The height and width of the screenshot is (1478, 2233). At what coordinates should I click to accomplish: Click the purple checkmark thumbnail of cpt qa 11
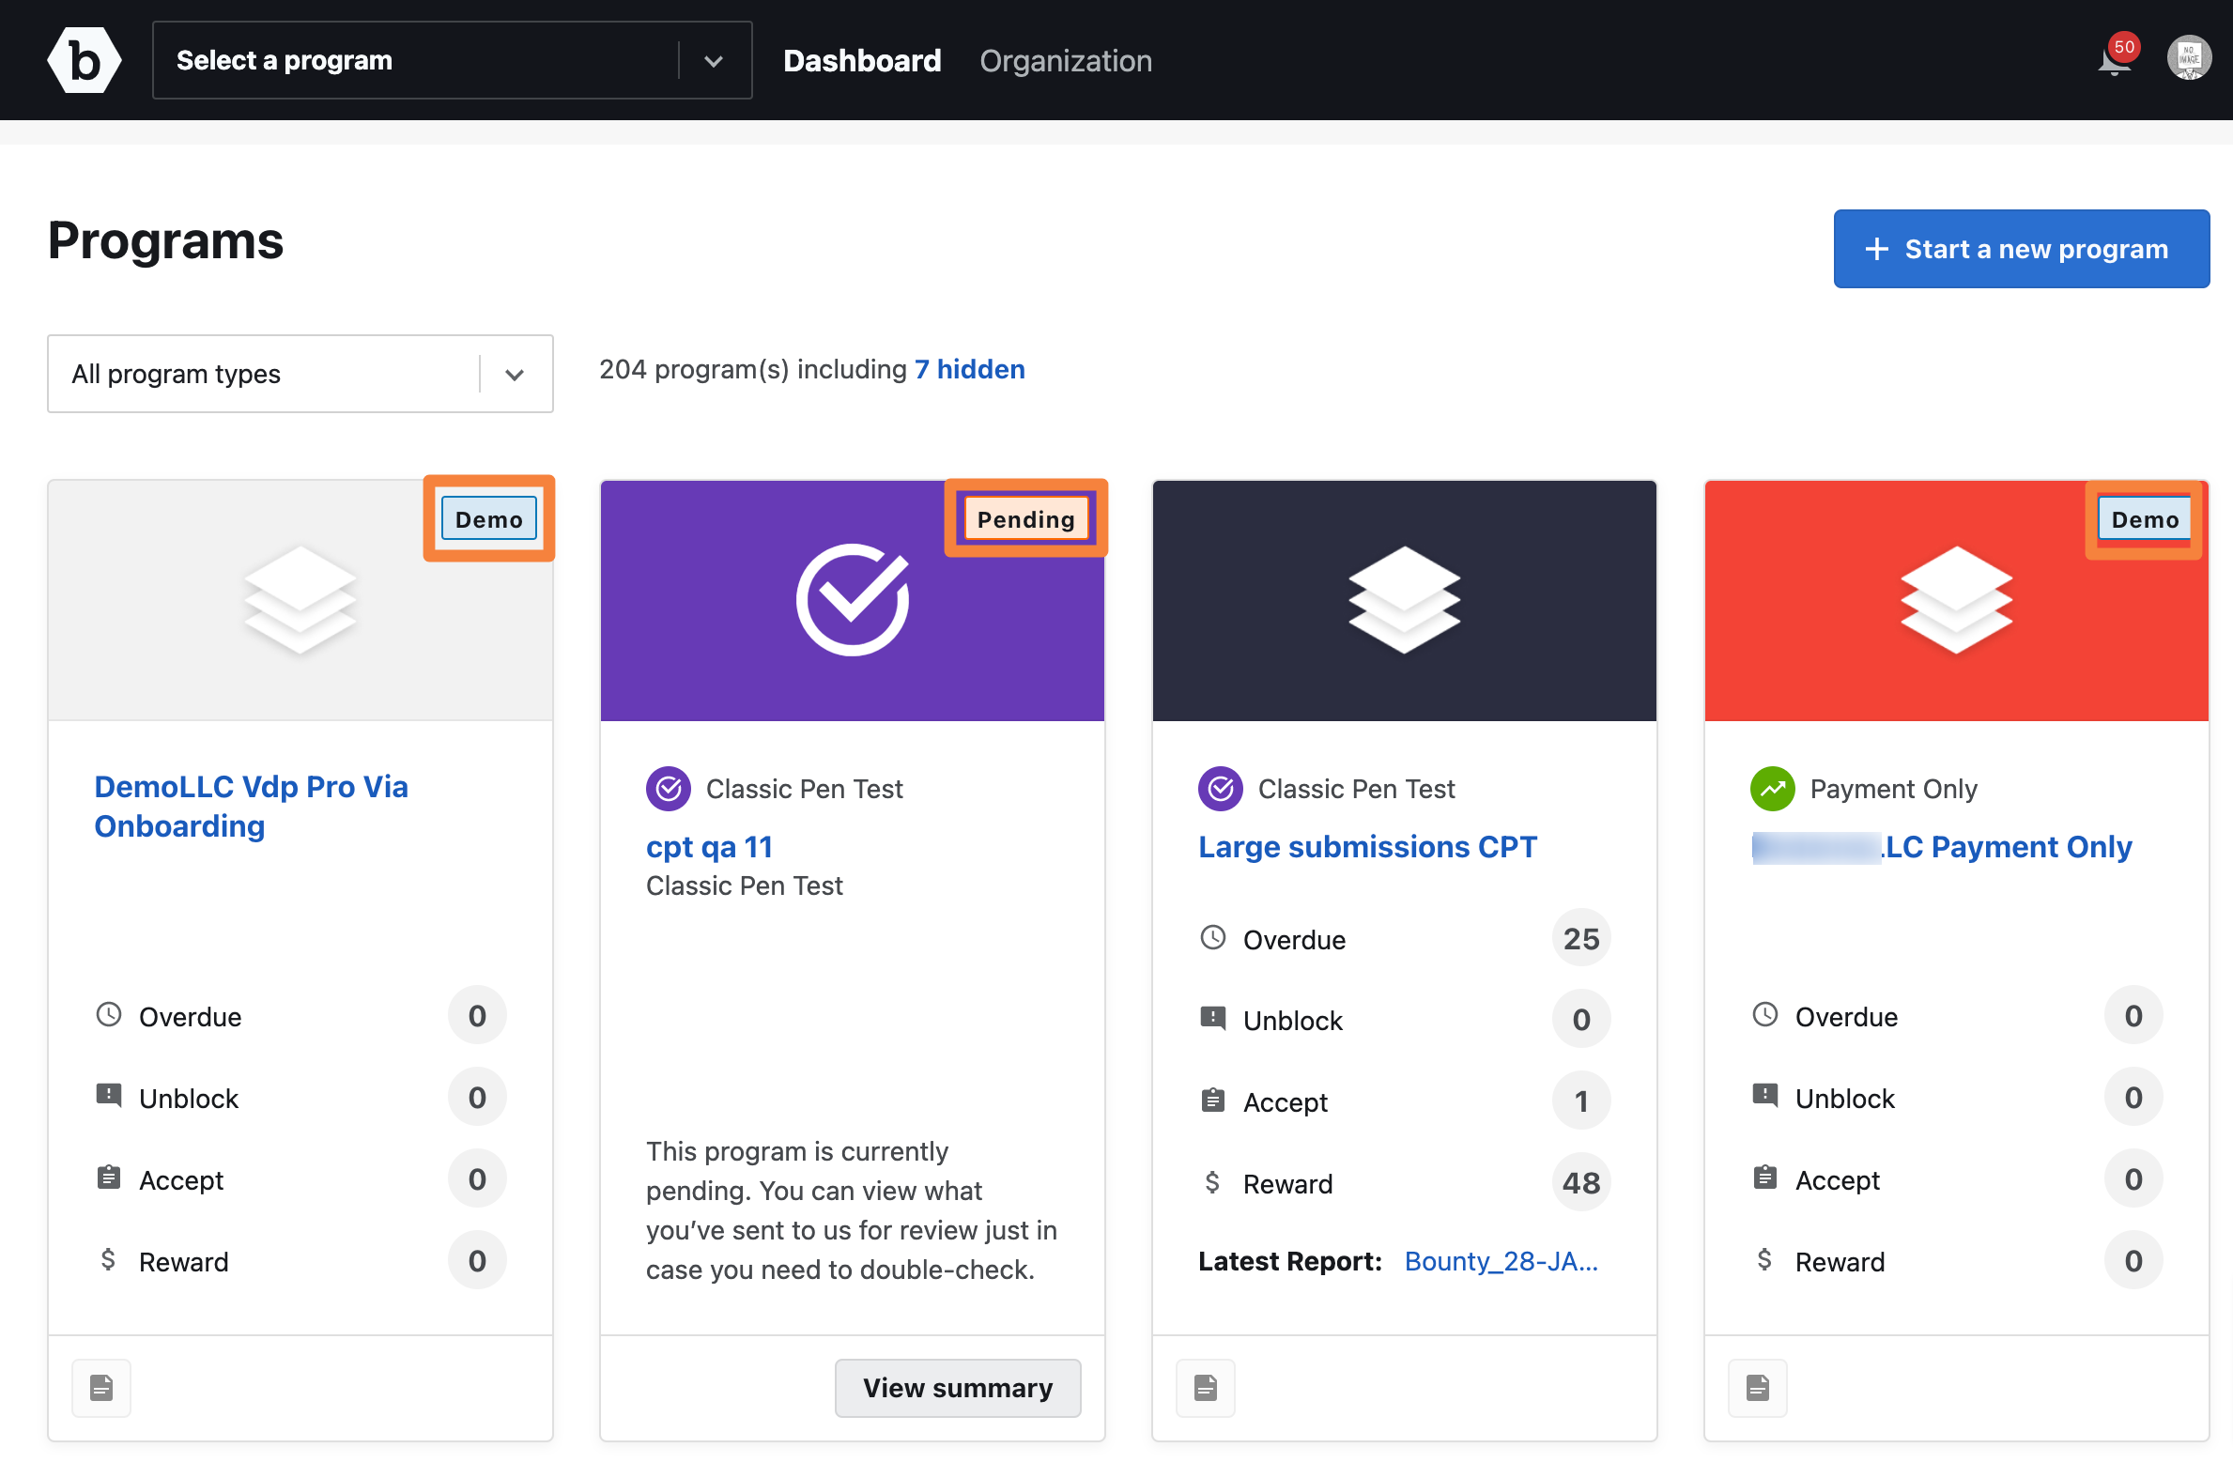[x=852, y=600]
